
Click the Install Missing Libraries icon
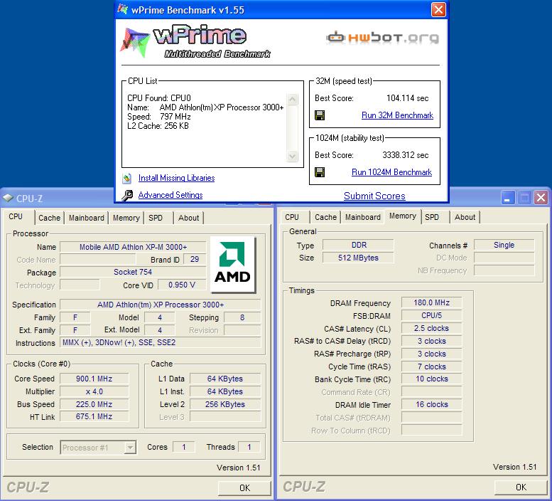tap(126, 179)
